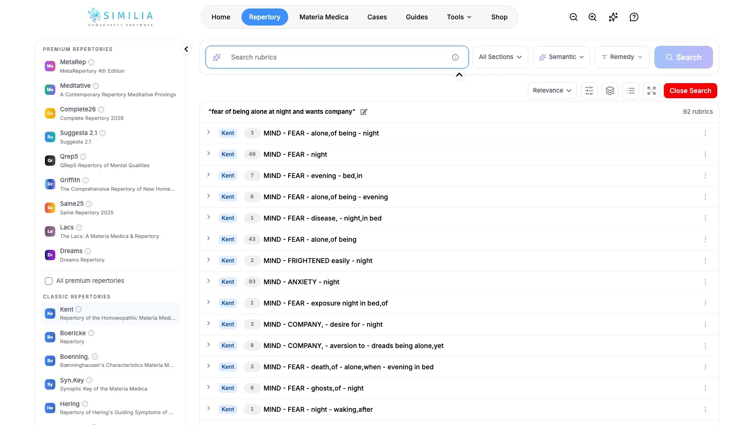Open the All Sections dropdown
The width and height of the screenshot is (756, 425).
pyautogui.click(x=500, y=57)
